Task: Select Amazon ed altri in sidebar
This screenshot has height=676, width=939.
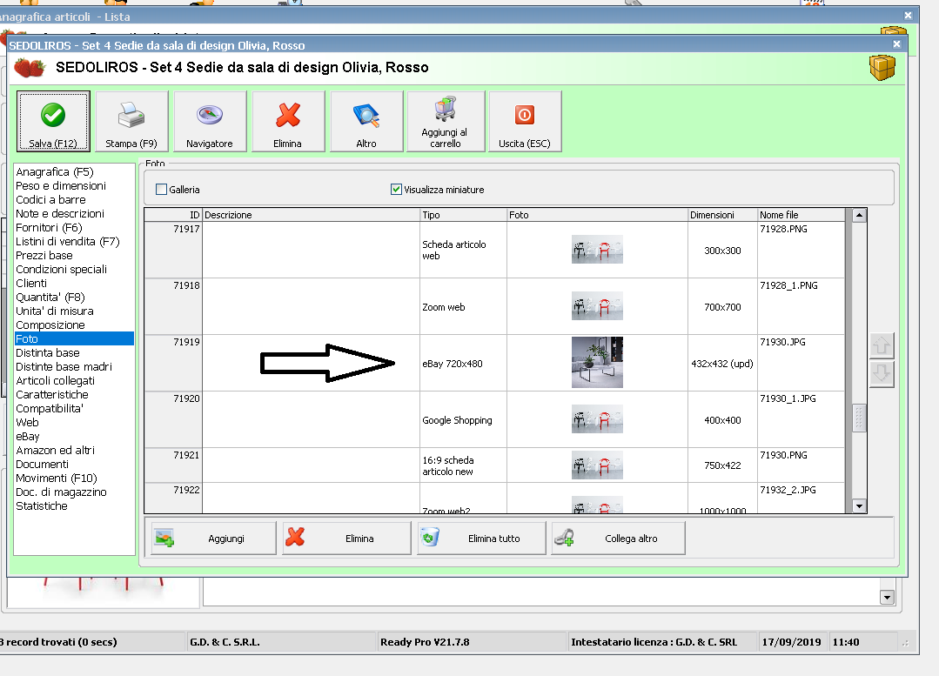Action: pyautogui.click(x=55, y=451)
